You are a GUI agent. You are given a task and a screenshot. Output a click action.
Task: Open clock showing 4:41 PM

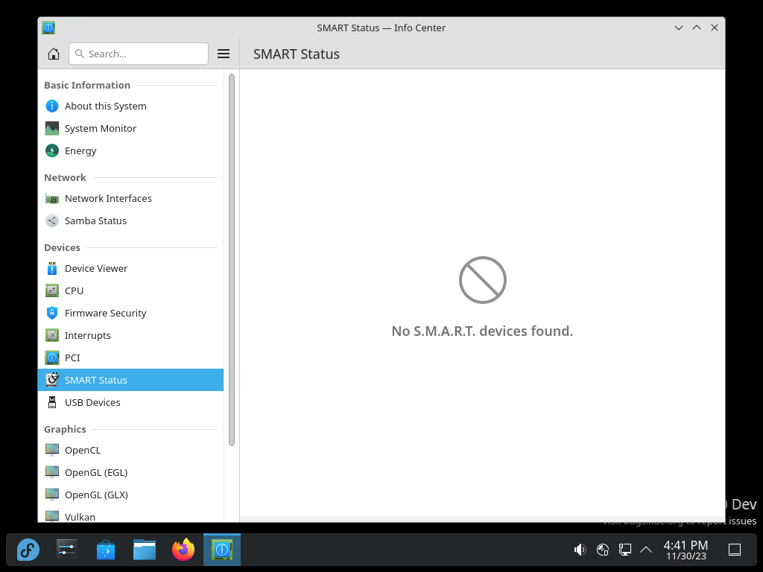click(686, 550)
